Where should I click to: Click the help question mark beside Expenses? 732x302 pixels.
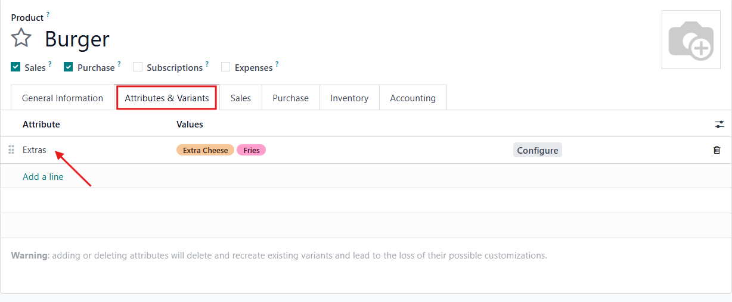pyautogui.click(x=277, y=64)
